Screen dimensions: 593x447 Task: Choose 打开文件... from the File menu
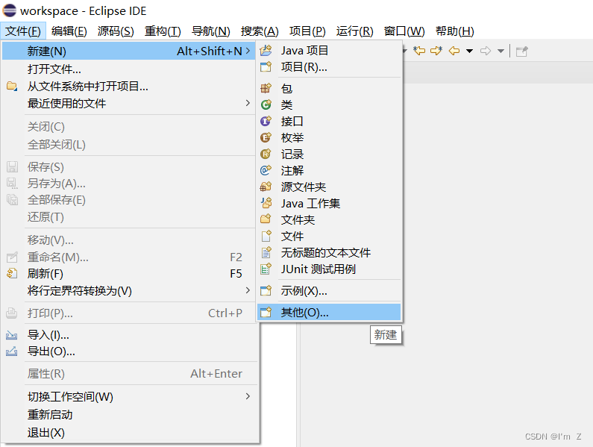point(128,69)
